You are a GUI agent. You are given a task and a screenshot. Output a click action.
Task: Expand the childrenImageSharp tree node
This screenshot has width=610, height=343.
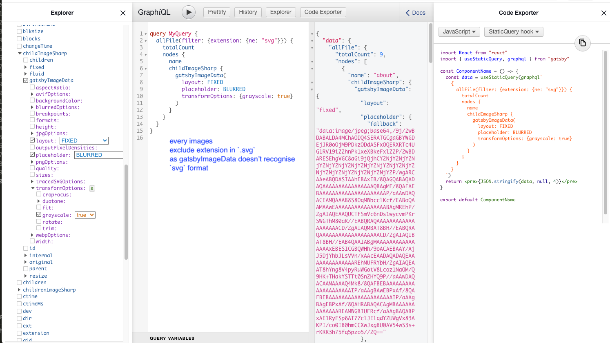(19, 290)
